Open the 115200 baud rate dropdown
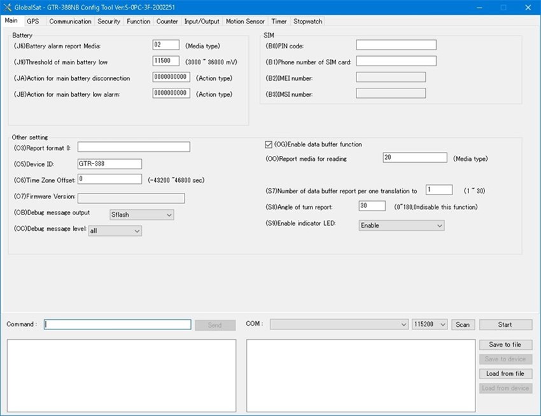The height and width of the screenshot is (416, 541). [429, 324]
